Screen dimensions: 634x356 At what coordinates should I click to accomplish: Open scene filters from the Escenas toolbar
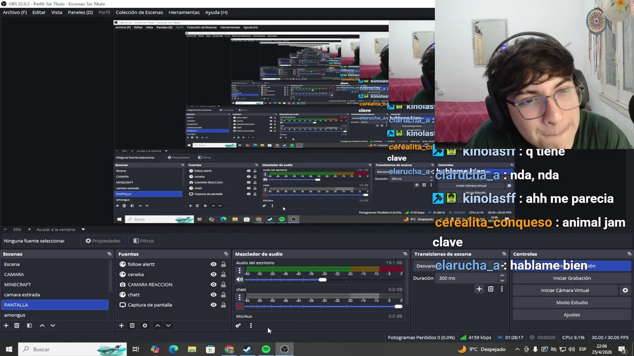click(29, 325)
